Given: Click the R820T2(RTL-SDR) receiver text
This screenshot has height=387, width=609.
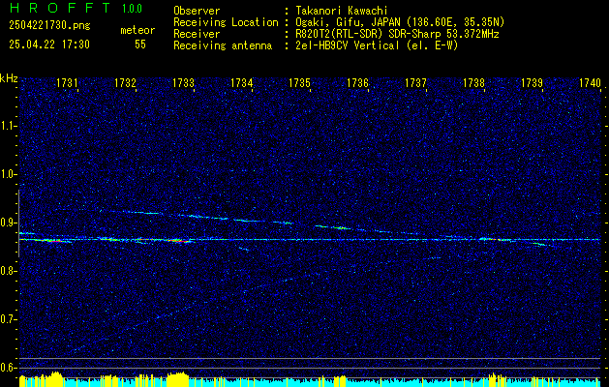Looking at the screenshot, I should pyautogui.click(x=397, y=34).
